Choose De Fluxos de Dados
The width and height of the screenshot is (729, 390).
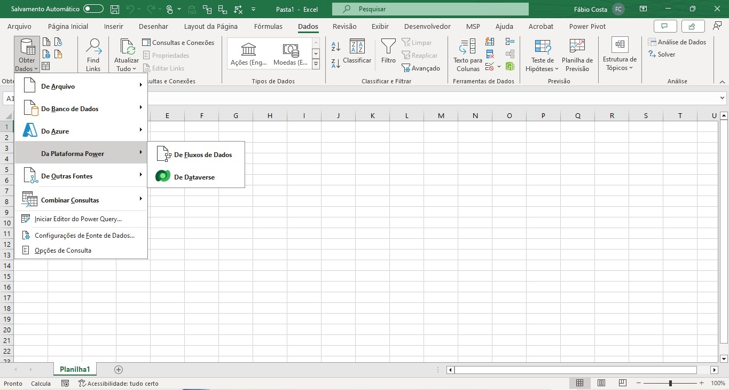(196, 154)
